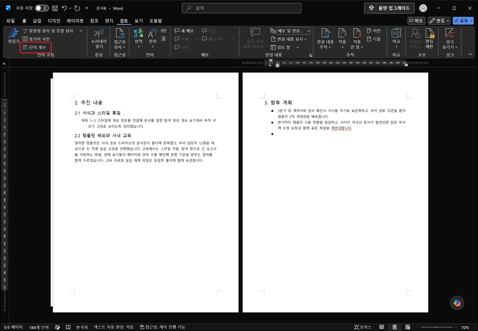
Task: Switch to the 보기 tab
Action: coord(139,21)
